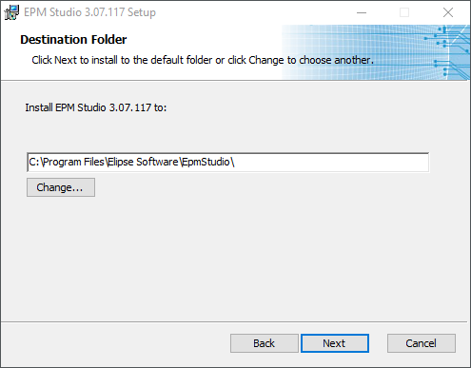The height and width of the screenshot is (368, 471).
Task: Open folder browser with the Change... button
Action: [x=61, y=187]
